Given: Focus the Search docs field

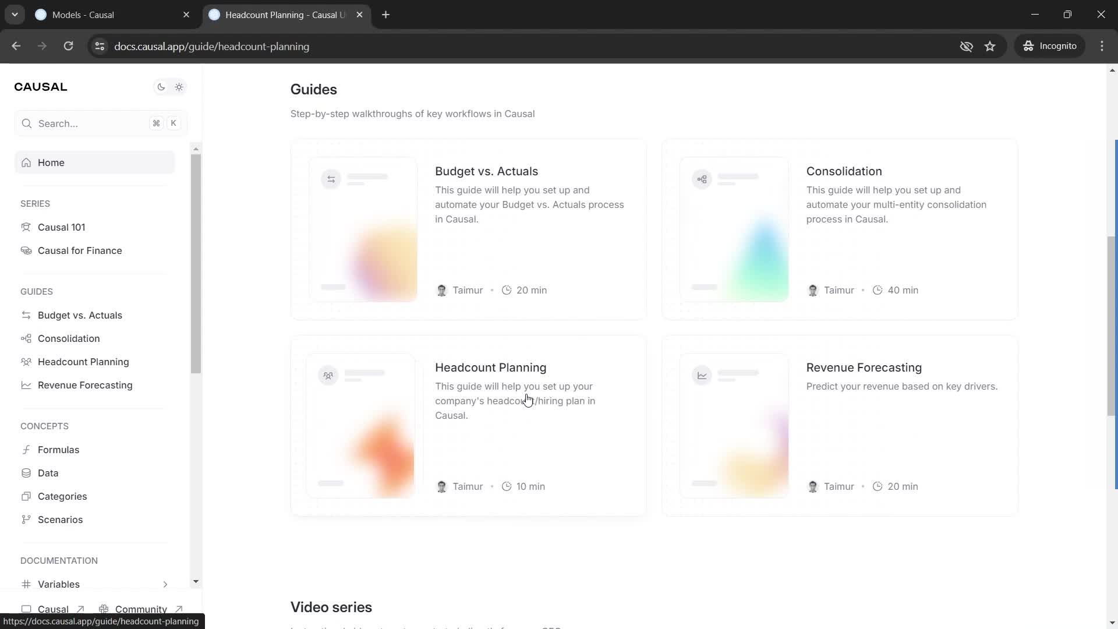Looking at the screenshot, I should [100, 123].
